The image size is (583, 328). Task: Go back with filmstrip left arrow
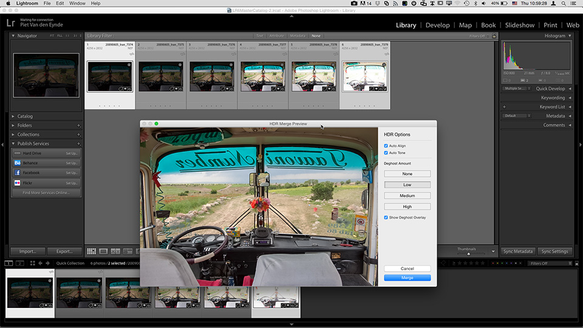point(40,263)
